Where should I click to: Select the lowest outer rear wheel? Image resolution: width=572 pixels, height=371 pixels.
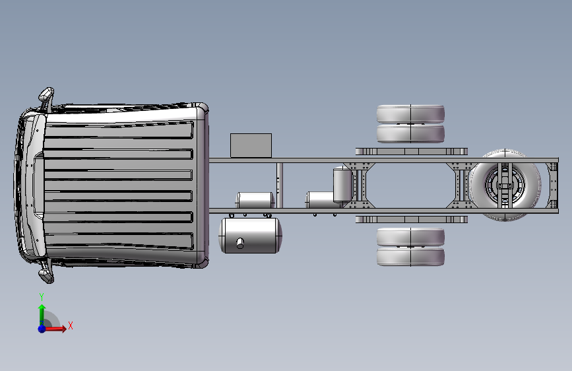(410, 257)
